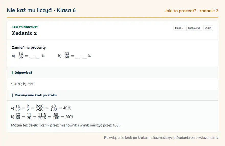Screen dimensions: 225x146
Task: Click the 'Można też dzielić licznik' note
Action: pos(65,125)
